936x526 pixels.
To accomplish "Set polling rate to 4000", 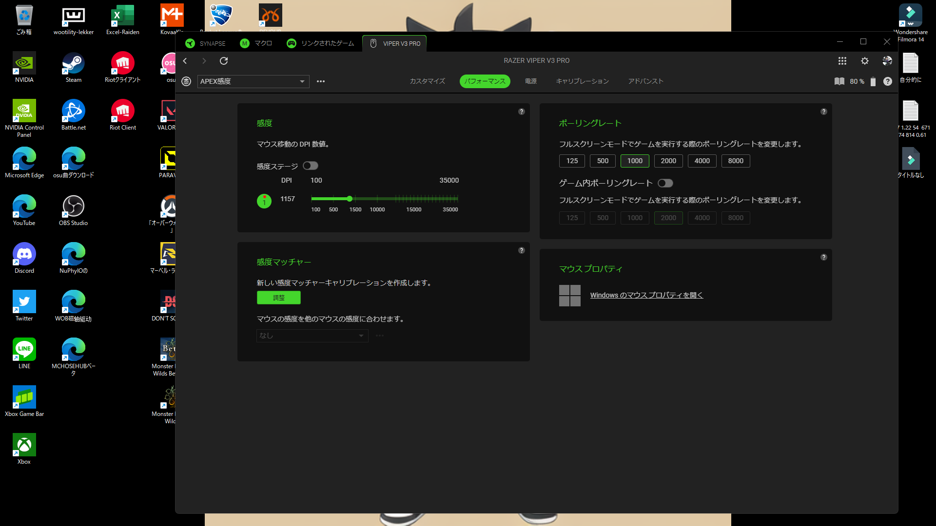I will 702,161.
